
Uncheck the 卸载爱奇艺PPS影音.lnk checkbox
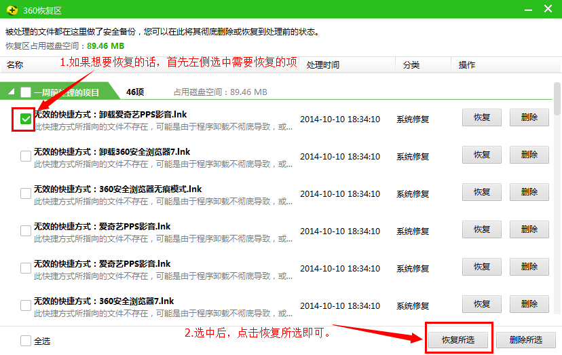25,119
